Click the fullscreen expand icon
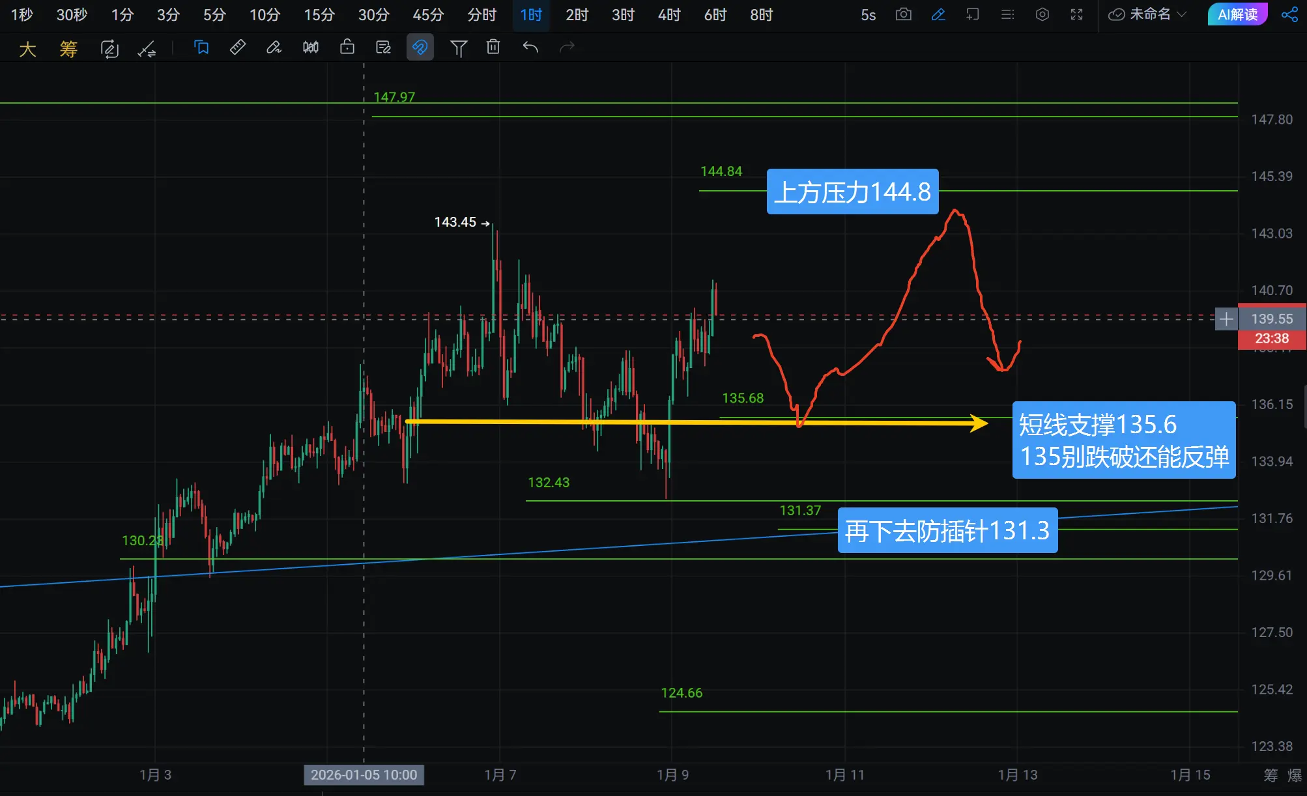1307x796 pixels. [x=1076, y=14]
